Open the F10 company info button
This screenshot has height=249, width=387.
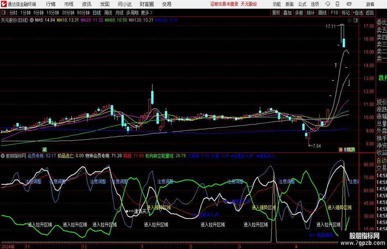pyautogui.click(x=335, y=13)
